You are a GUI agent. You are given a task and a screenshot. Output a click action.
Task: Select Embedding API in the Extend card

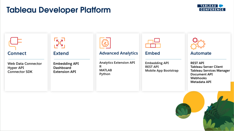click(x=66, y=63)
